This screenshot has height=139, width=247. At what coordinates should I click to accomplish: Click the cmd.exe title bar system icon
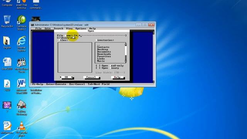coord(32,25)
